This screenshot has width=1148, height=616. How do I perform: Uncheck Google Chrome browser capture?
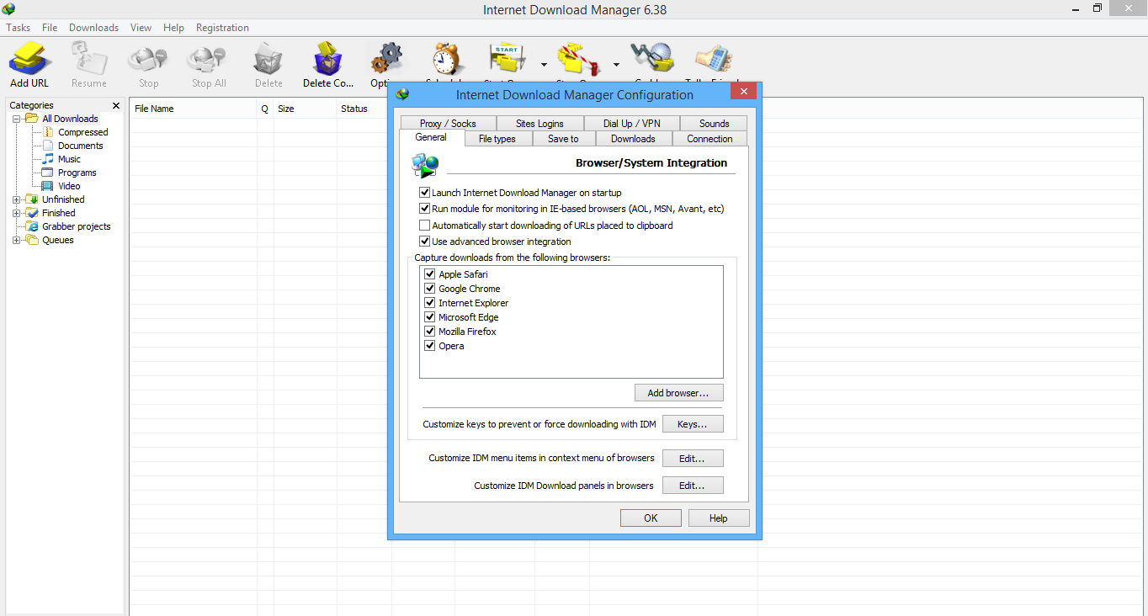pos(430,289)
